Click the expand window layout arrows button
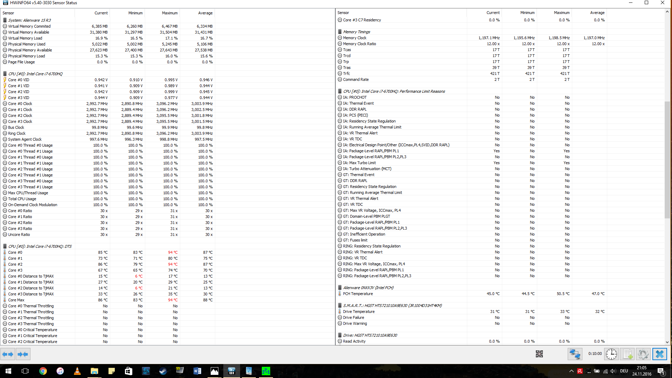 8,354
